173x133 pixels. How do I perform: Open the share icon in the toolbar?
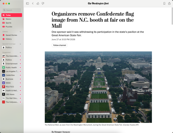pyautogui.click(x=169, y=3)
